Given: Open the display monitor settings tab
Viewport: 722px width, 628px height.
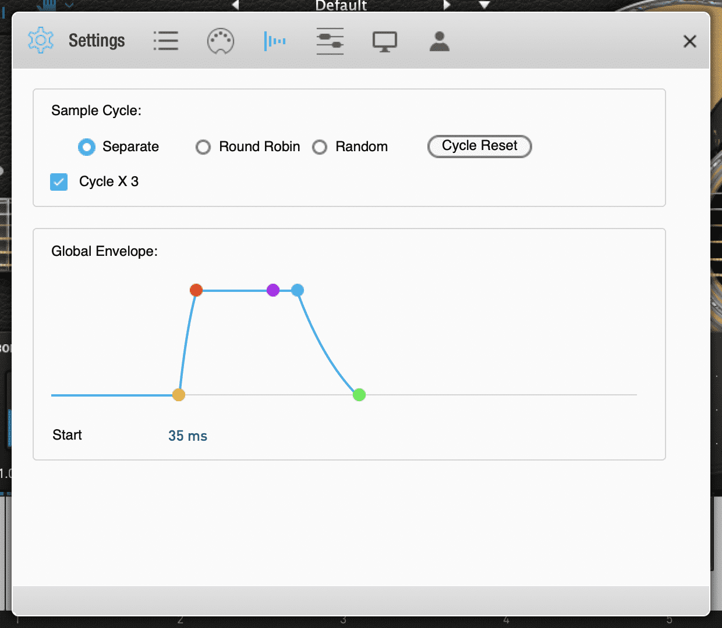Looking at the screenshot, I should [384, 41].
